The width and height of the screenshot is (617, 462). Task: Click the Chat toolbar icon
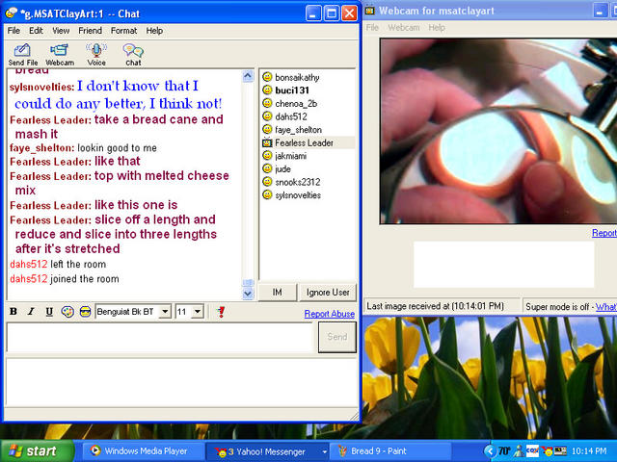coord(133,54)
